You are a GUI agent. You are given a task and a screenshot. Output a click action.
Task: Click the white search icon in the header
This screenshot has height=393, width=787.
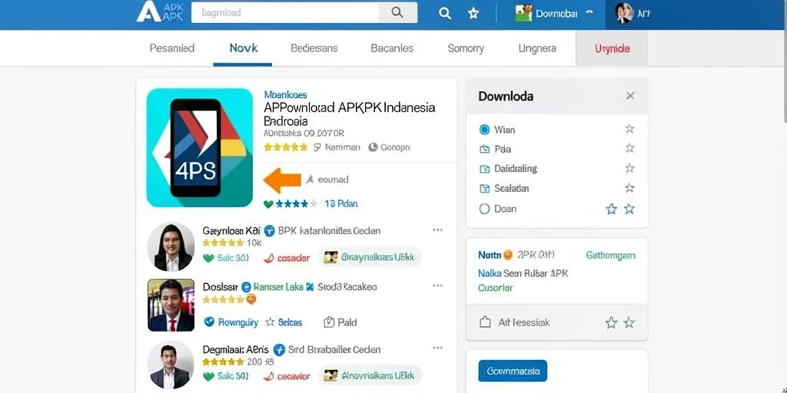click(x=445, y=14)
